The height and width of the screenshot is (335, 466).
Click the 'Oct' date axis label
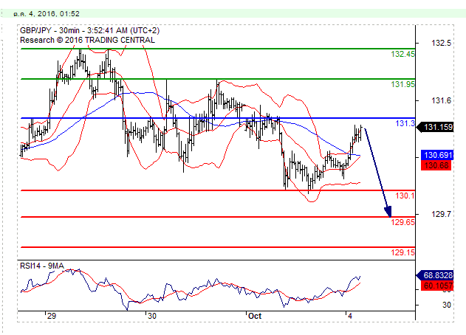(x=255, y=316)
